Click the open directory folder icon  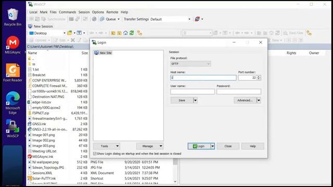[x=69, y=33]
